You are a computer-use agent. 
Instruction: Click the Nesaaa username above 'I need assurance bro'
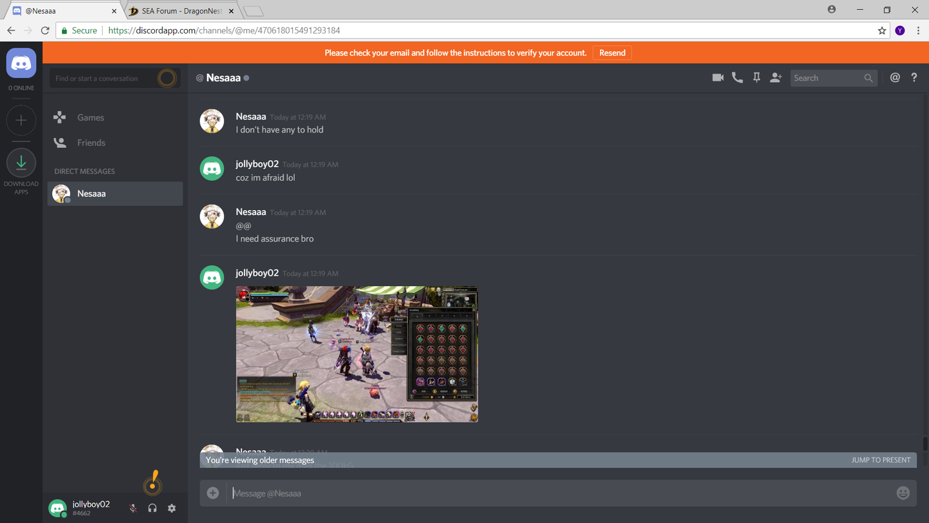(251, 212)
